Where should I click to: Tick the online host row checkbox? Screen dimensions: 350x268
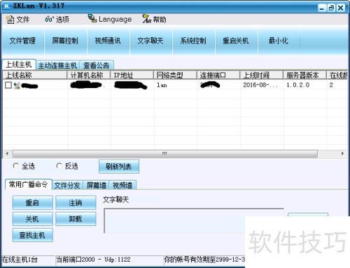[8, 85]
